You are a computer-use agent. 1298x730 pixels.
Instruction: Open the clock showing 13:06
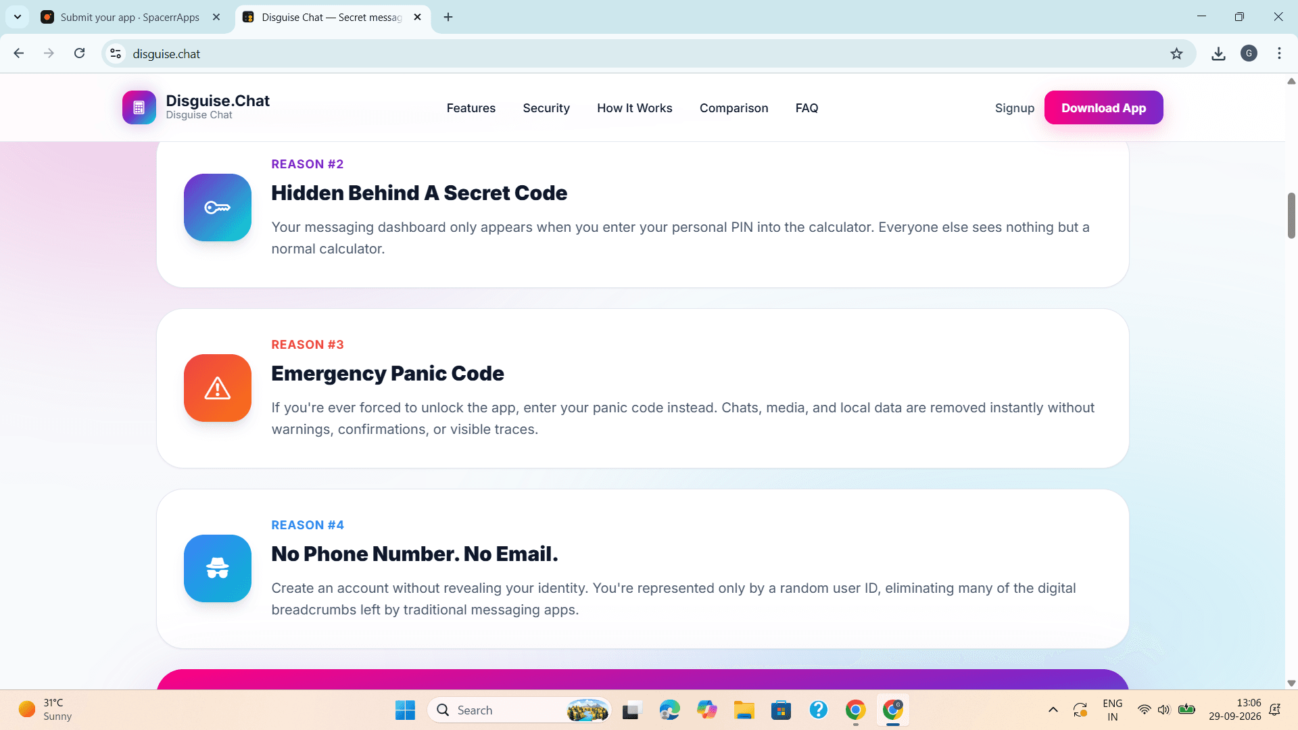pos(1234,710)
